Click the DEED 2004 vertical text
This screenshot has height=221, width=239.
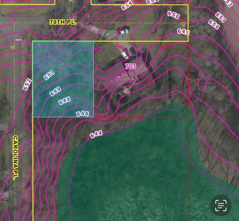[170, 85]
